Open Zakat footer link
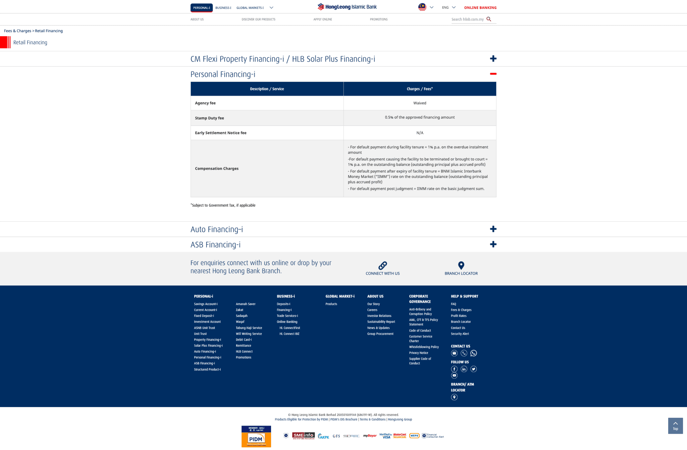This screenshot has width=687, height=450. point(240,310)
